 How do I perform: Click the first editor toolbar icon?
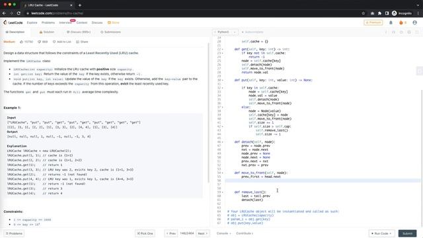pos(386,32)
